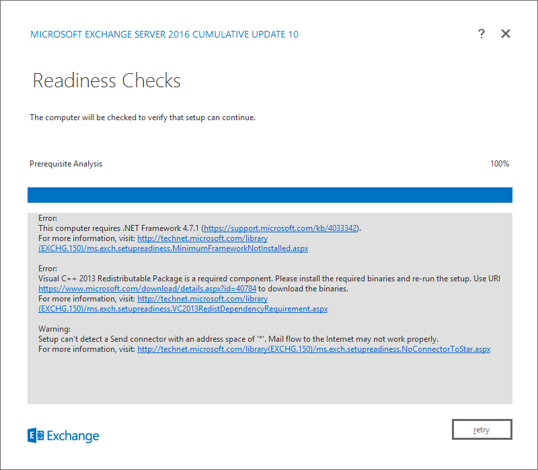This screenshot has width=538, height=470.
Task: Click the Prerequisite Analysis label
Action: coord(66,164)
